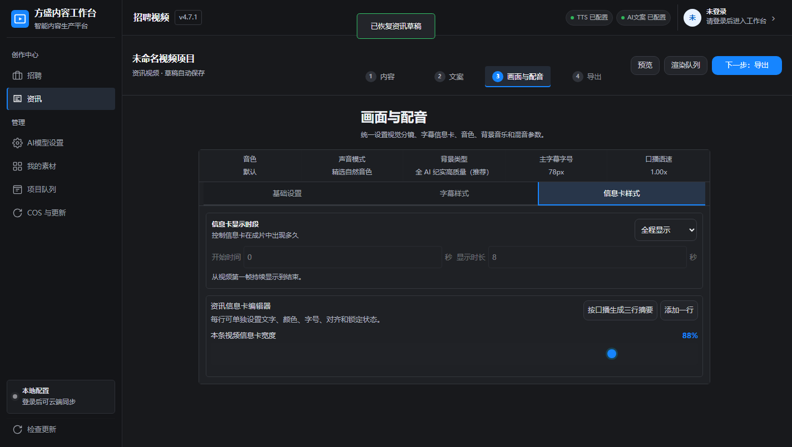Switch to 字幕样式 tab
The height and width of the screenshot is (447, 792).
454,193
